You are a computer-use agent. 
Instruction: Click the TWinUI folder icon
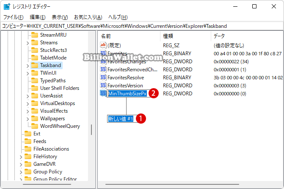[x=35, y=73]
